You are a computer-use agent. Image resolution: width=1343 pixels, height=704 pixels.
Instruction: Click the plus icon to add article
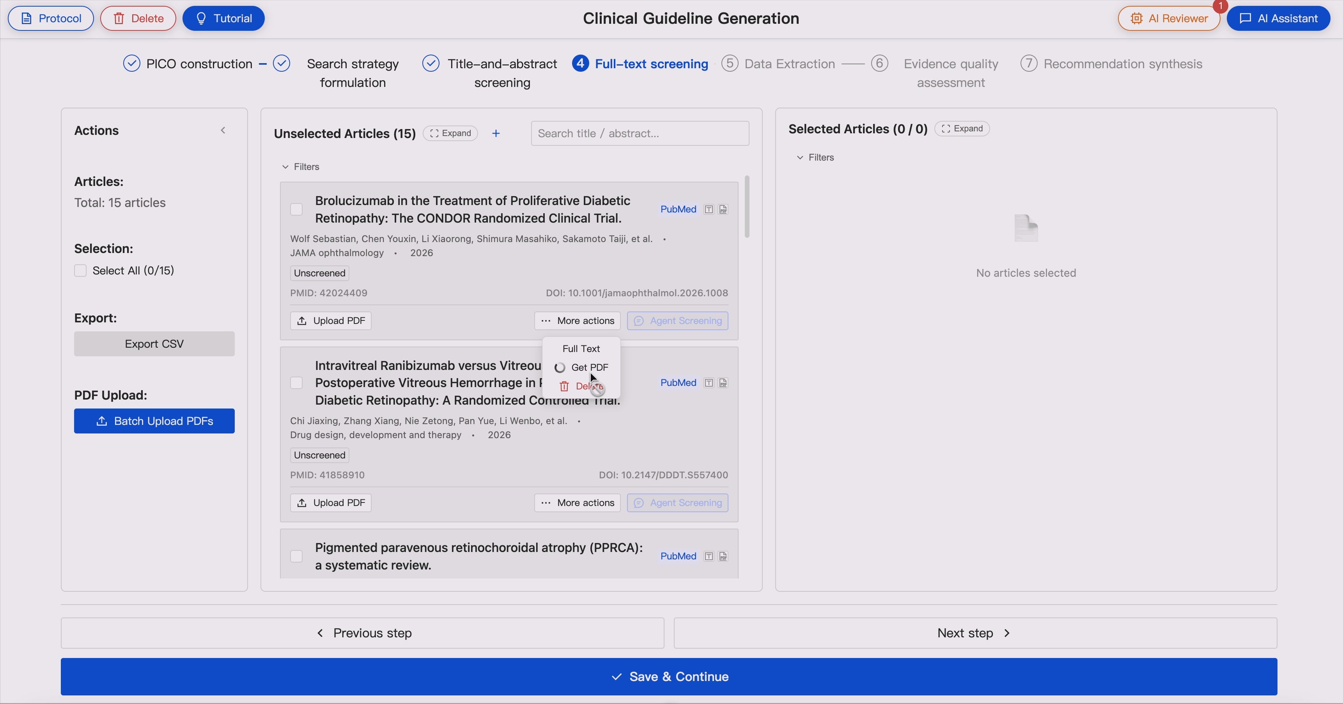click(496, 133)
